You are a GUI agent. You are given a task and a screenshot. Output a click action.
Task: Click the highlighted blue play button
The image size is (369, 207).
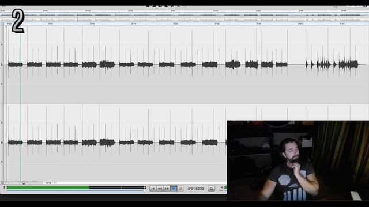pos(174,189)
